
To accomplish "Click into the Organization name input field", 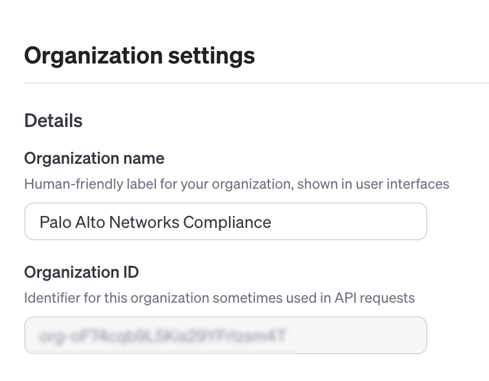I will point(225,222).
